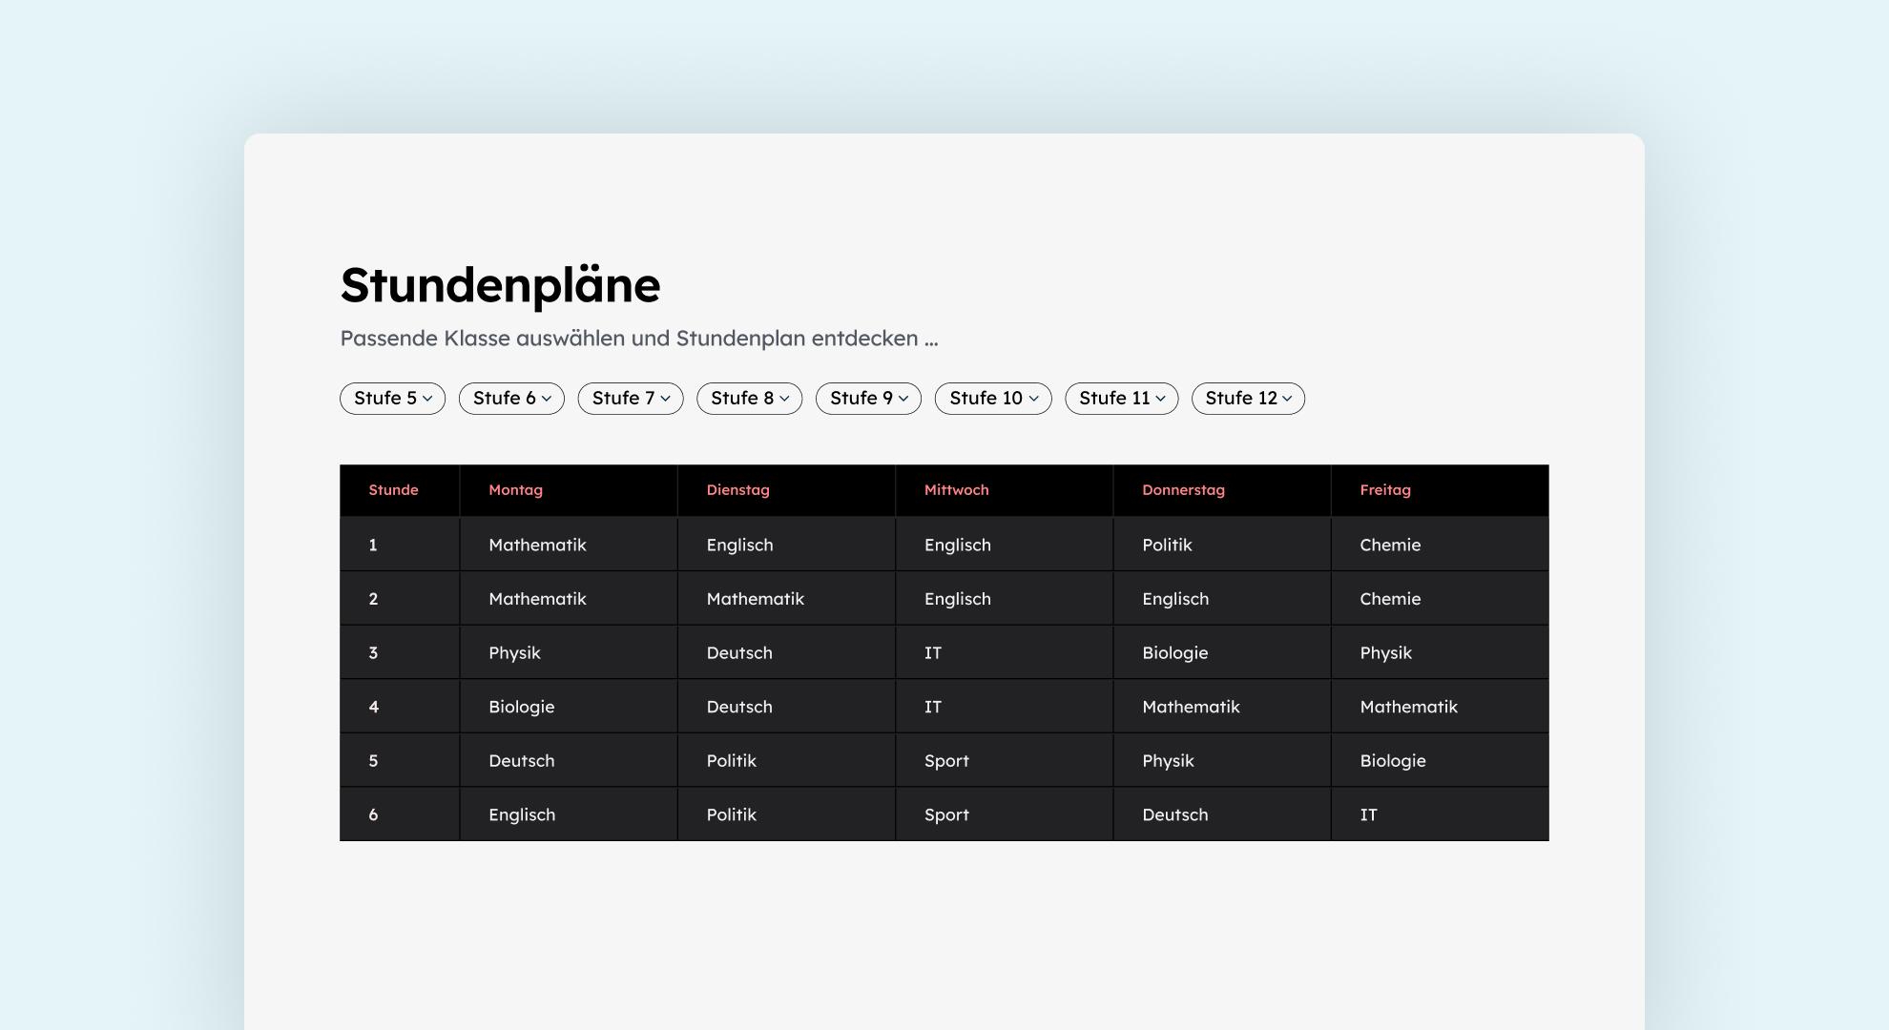Click hour number 2 cell
The width and height of the screenshot is (1889, 1030).
[x=400, y=599]
